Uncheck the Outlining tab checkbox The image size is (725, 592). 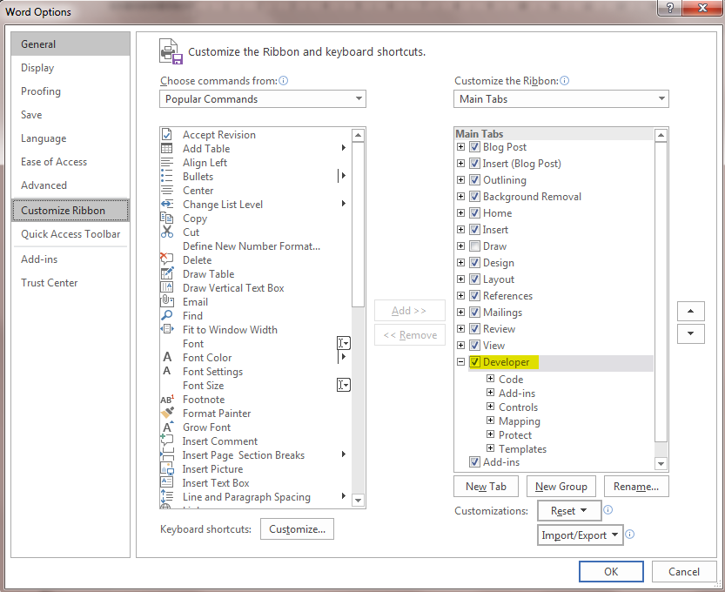pyautogui.click(x=475, y=179)
